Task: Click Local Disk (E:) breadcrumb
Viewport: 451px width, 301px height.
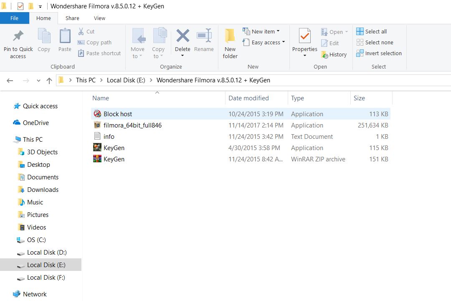Action: click(126, 80)
